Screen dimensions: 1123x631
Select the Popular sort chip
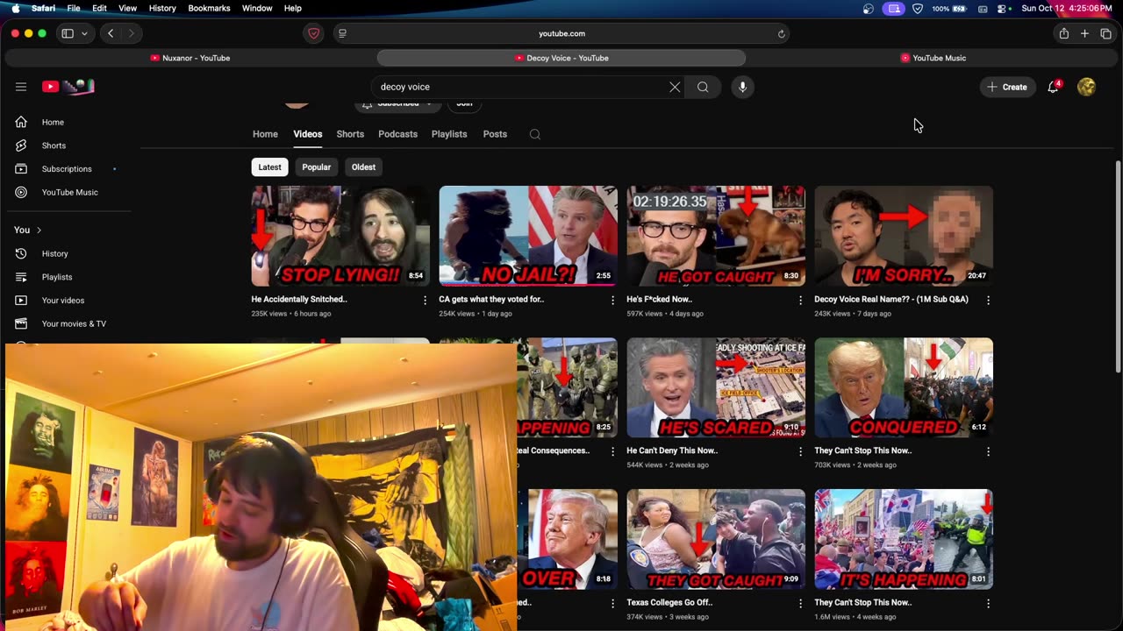[x=317, y=167]
